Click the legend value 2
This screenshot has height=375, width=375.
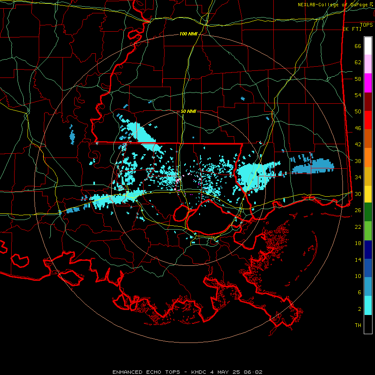[359, 309]
